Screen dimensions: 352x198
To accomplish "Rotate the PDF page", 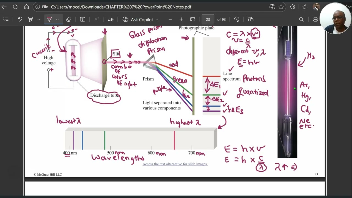I will tap(237, 19).
